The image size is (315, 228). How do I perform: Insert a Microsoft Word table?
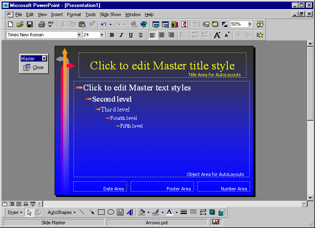[156, 24]
